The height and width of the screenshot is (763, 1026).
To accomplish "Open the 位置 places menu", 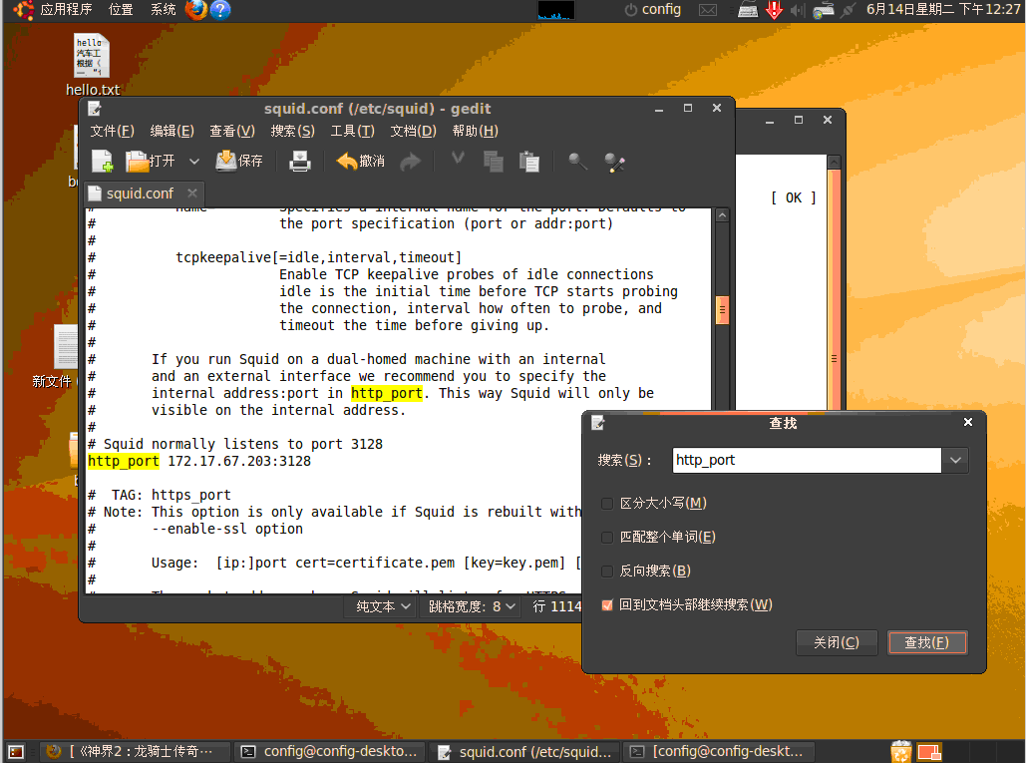I will click(121, 9).
